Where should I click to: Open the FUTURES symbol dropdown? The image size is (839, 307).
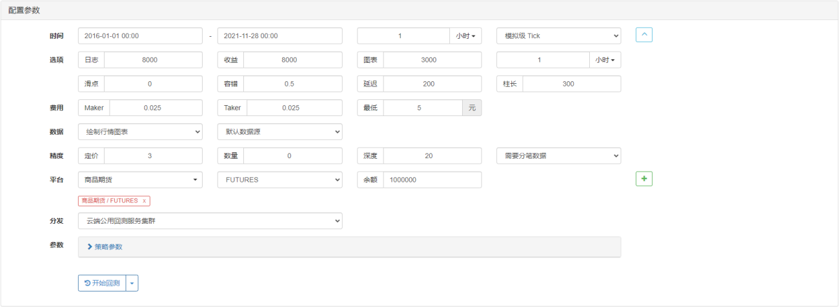279,179
